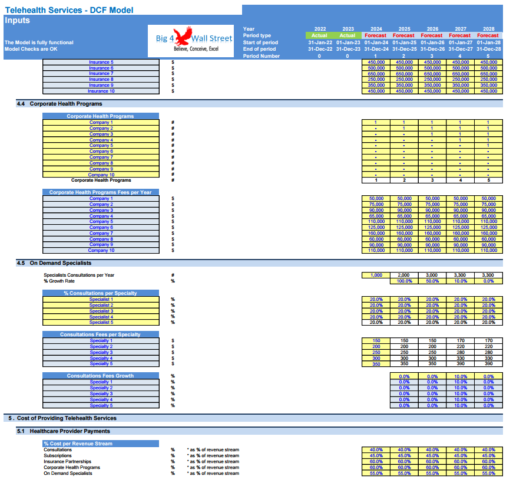513x479 pixels.
Task: Select the 5.1 Healthcare Provider Payments heading
Action: click(x=64, y=431)
